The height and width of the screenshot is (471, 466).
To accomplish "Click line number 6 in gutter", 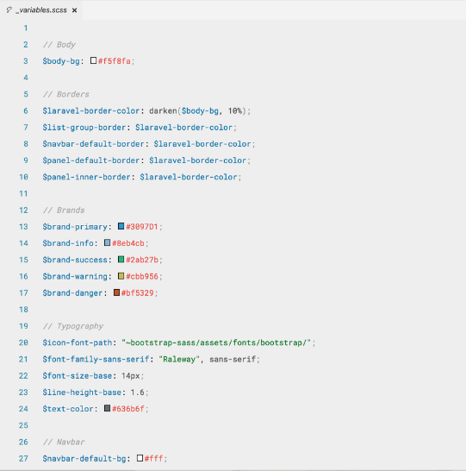I will 26,110.
